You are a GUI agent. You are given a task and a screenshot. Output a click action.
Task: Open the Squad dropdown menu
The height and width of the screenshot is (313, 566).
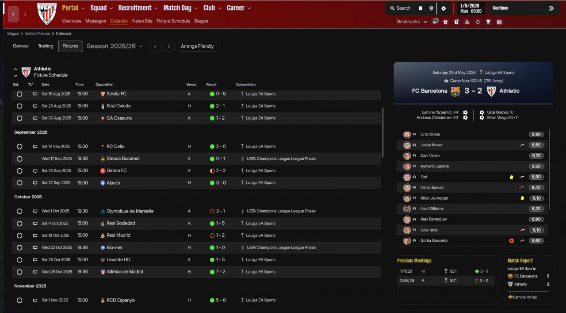coord(101,8)
